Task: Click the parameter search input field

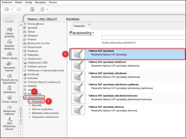Action: point(144,37)
